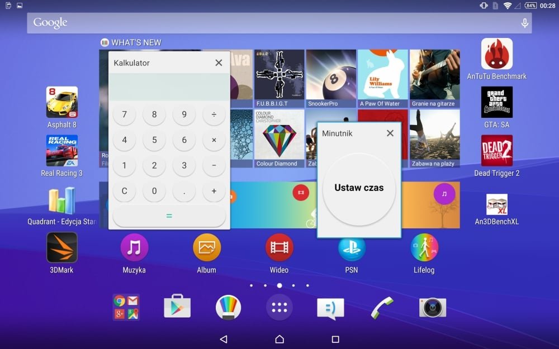Screen dimensions: 559x349
Task: Launch the 3DMark app
Action: 62,247
